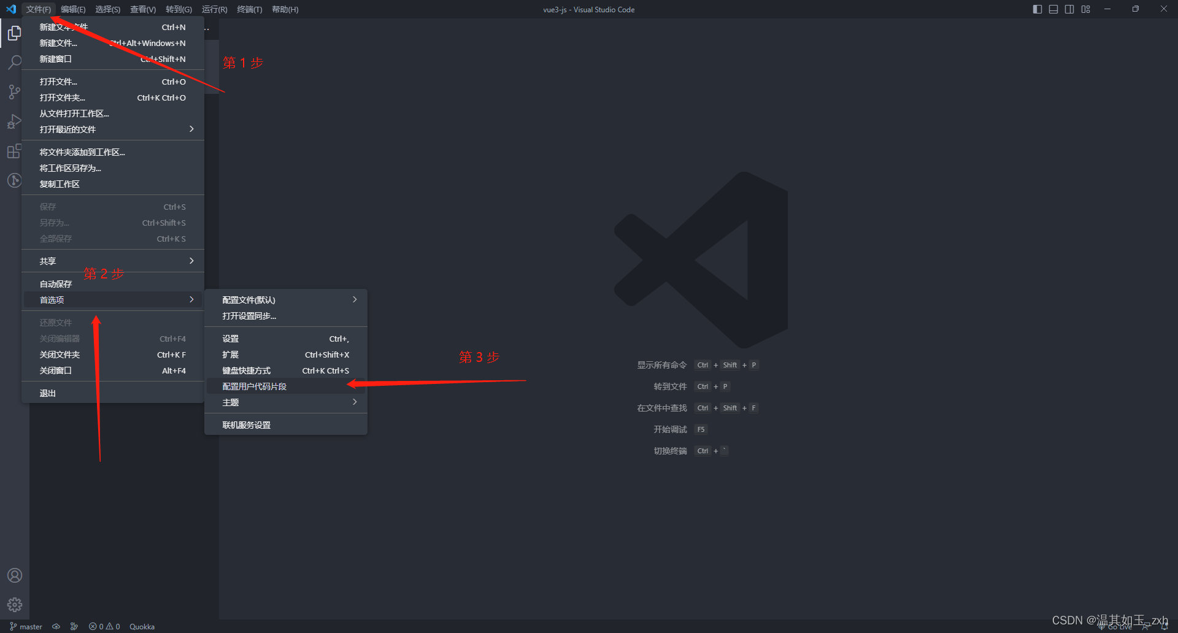The height and width of the screenshot is (633, 1178).
Task: Click the VS Code logo in title bar
Action: 11,9
